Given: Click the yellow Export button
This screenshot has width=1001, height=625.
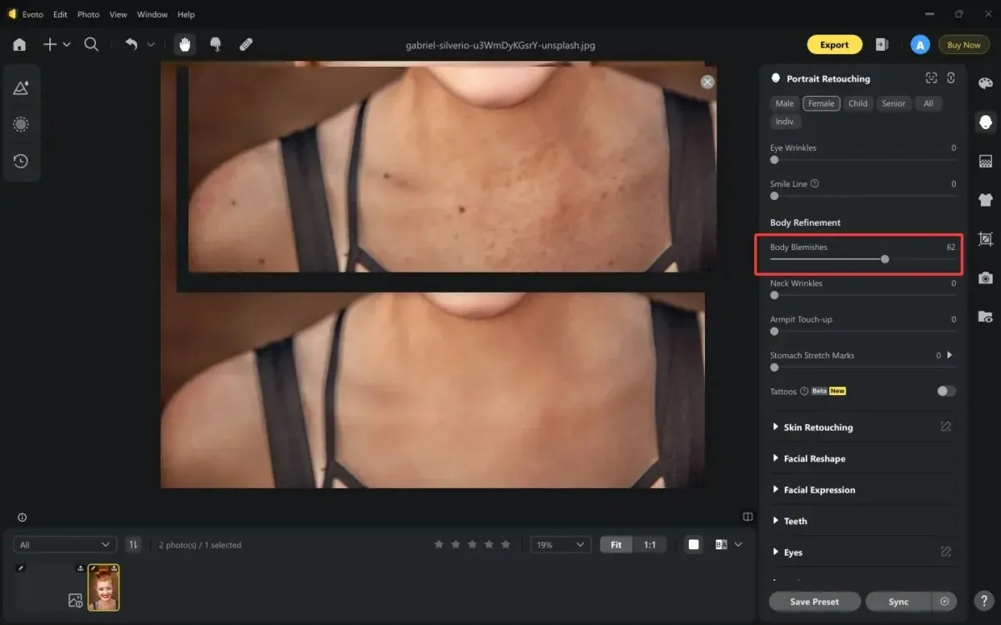Looking at the screenshot, I should pos(834,45).
